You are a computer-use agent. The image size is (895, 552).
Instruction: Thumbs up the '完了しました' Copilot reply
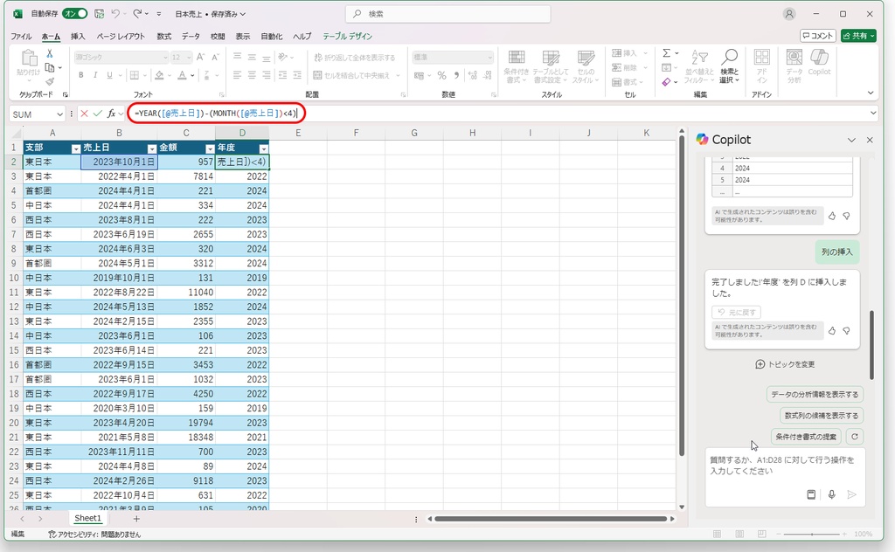[832, 331]
